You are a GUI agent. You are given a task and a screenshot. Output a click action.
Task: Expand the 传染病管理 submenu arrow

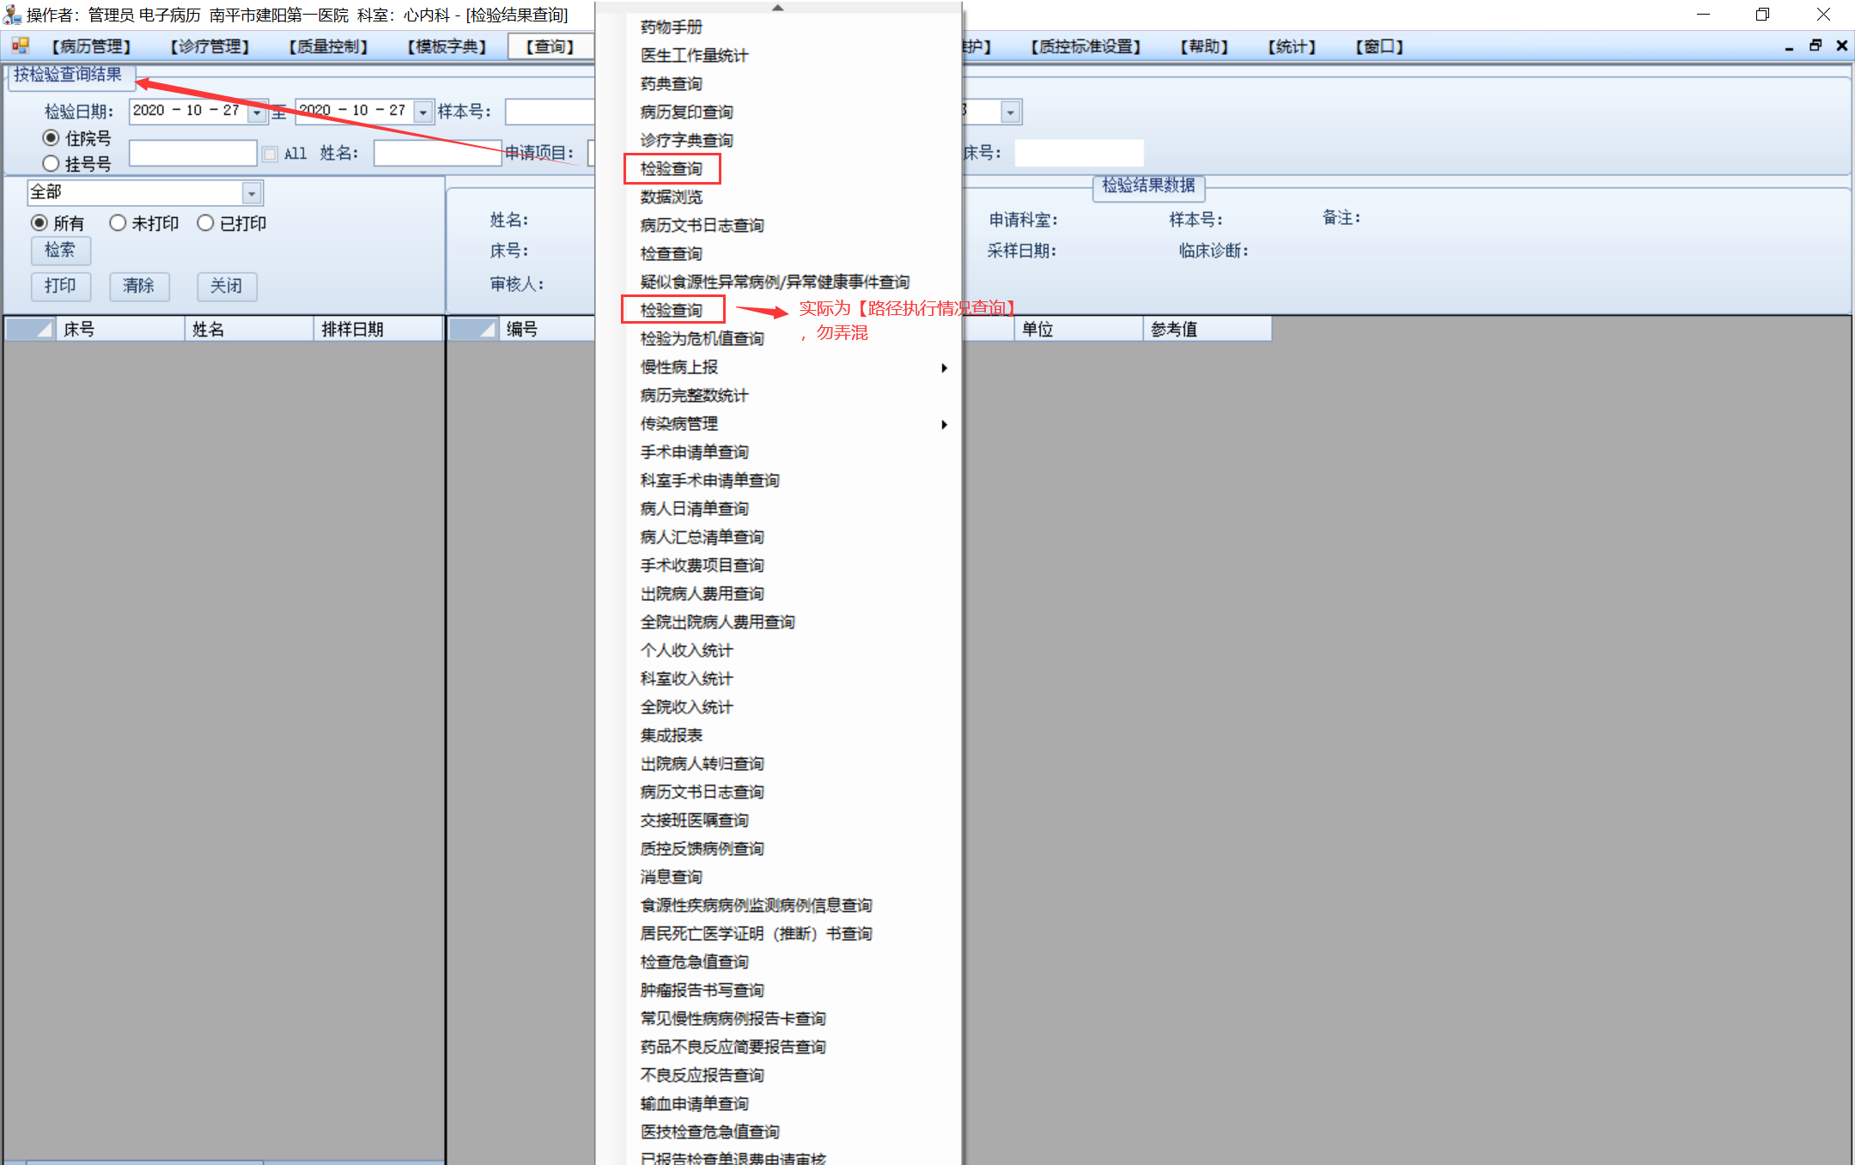pos(944,424)
